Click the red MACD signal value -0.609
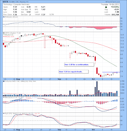Screen dimensions: 127x131 pos(28,97)
